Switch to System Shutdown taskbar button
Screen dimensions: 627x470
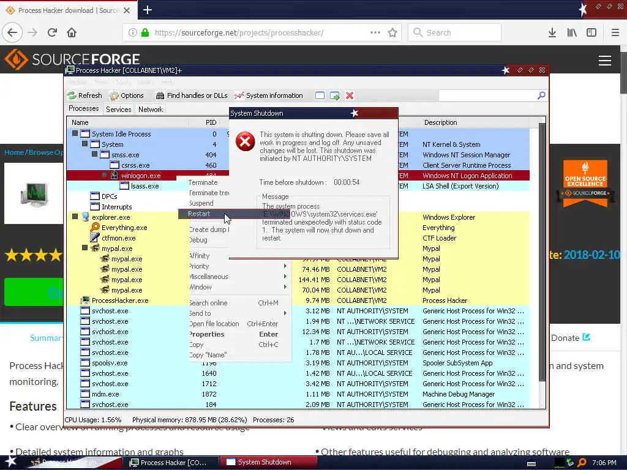point(268,463)
